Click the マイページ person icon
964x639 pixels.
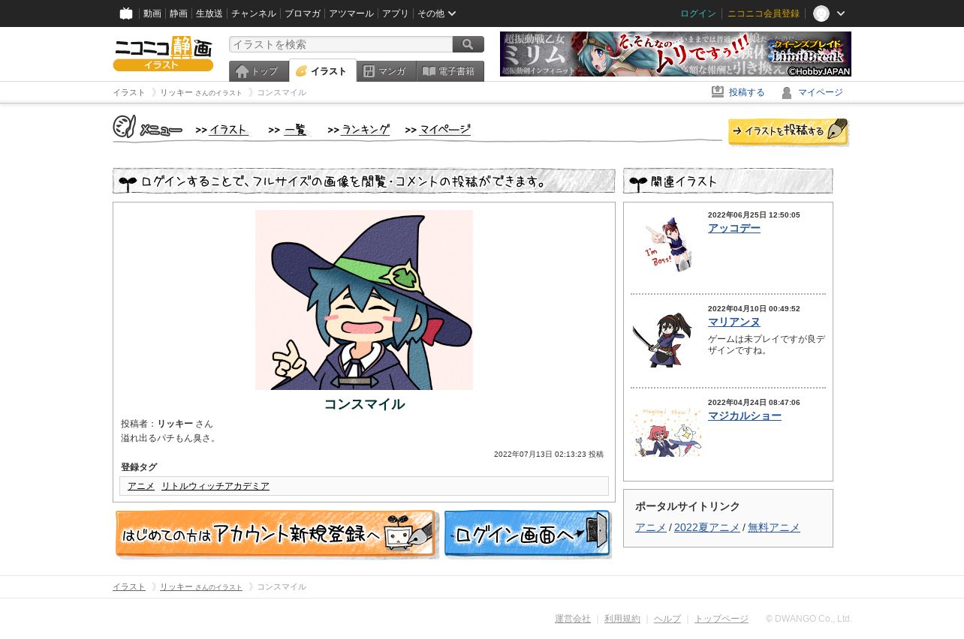click(787, 92)
